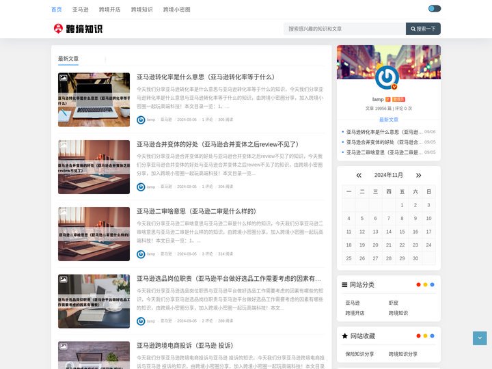
Task: Open article title 亚马逊跨境电商投诉
Action: [x=185, y=346]
